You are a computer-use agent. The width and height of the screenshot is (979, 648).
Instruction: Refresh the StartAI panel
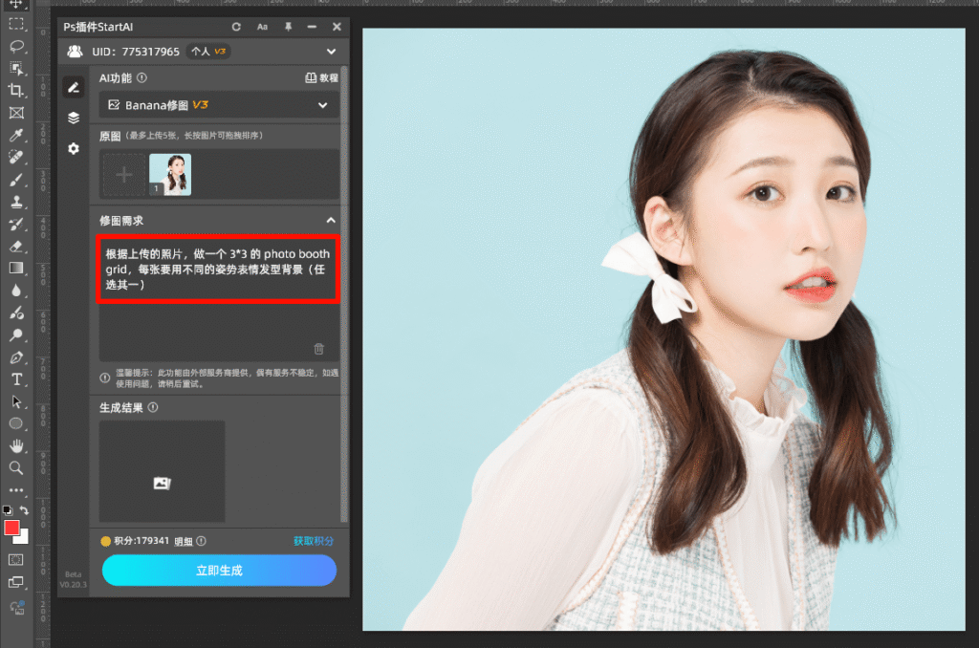click(236, 27)
